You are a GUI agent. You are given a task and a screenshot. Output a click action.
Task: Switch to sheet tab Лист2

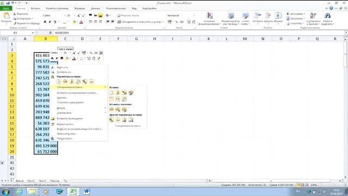(31, 181)
